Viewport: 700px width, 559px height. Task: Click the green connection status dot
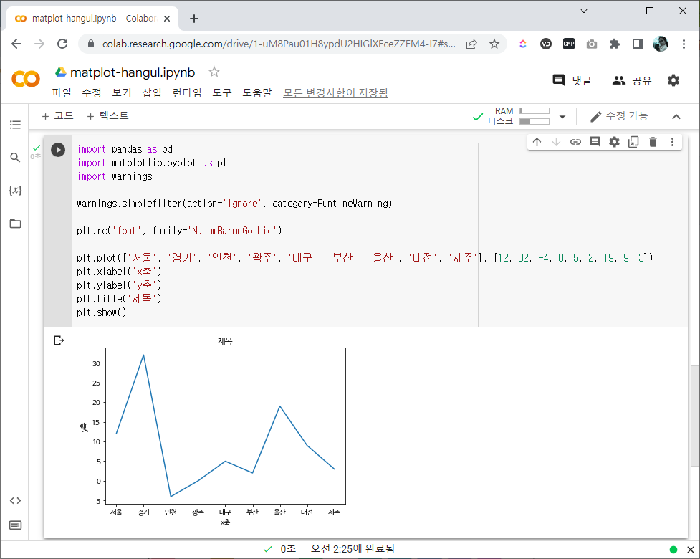(673, 550)
